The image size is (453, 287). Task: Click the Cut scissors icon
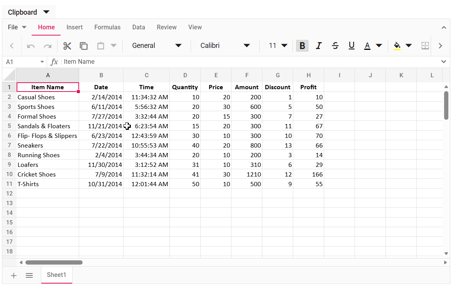coord(67,46)
